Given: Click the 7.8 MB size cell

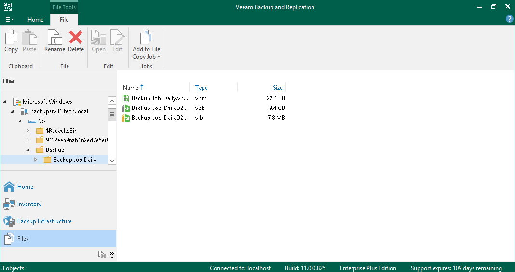Looking at the screenshot, I should tap(276, 118).
